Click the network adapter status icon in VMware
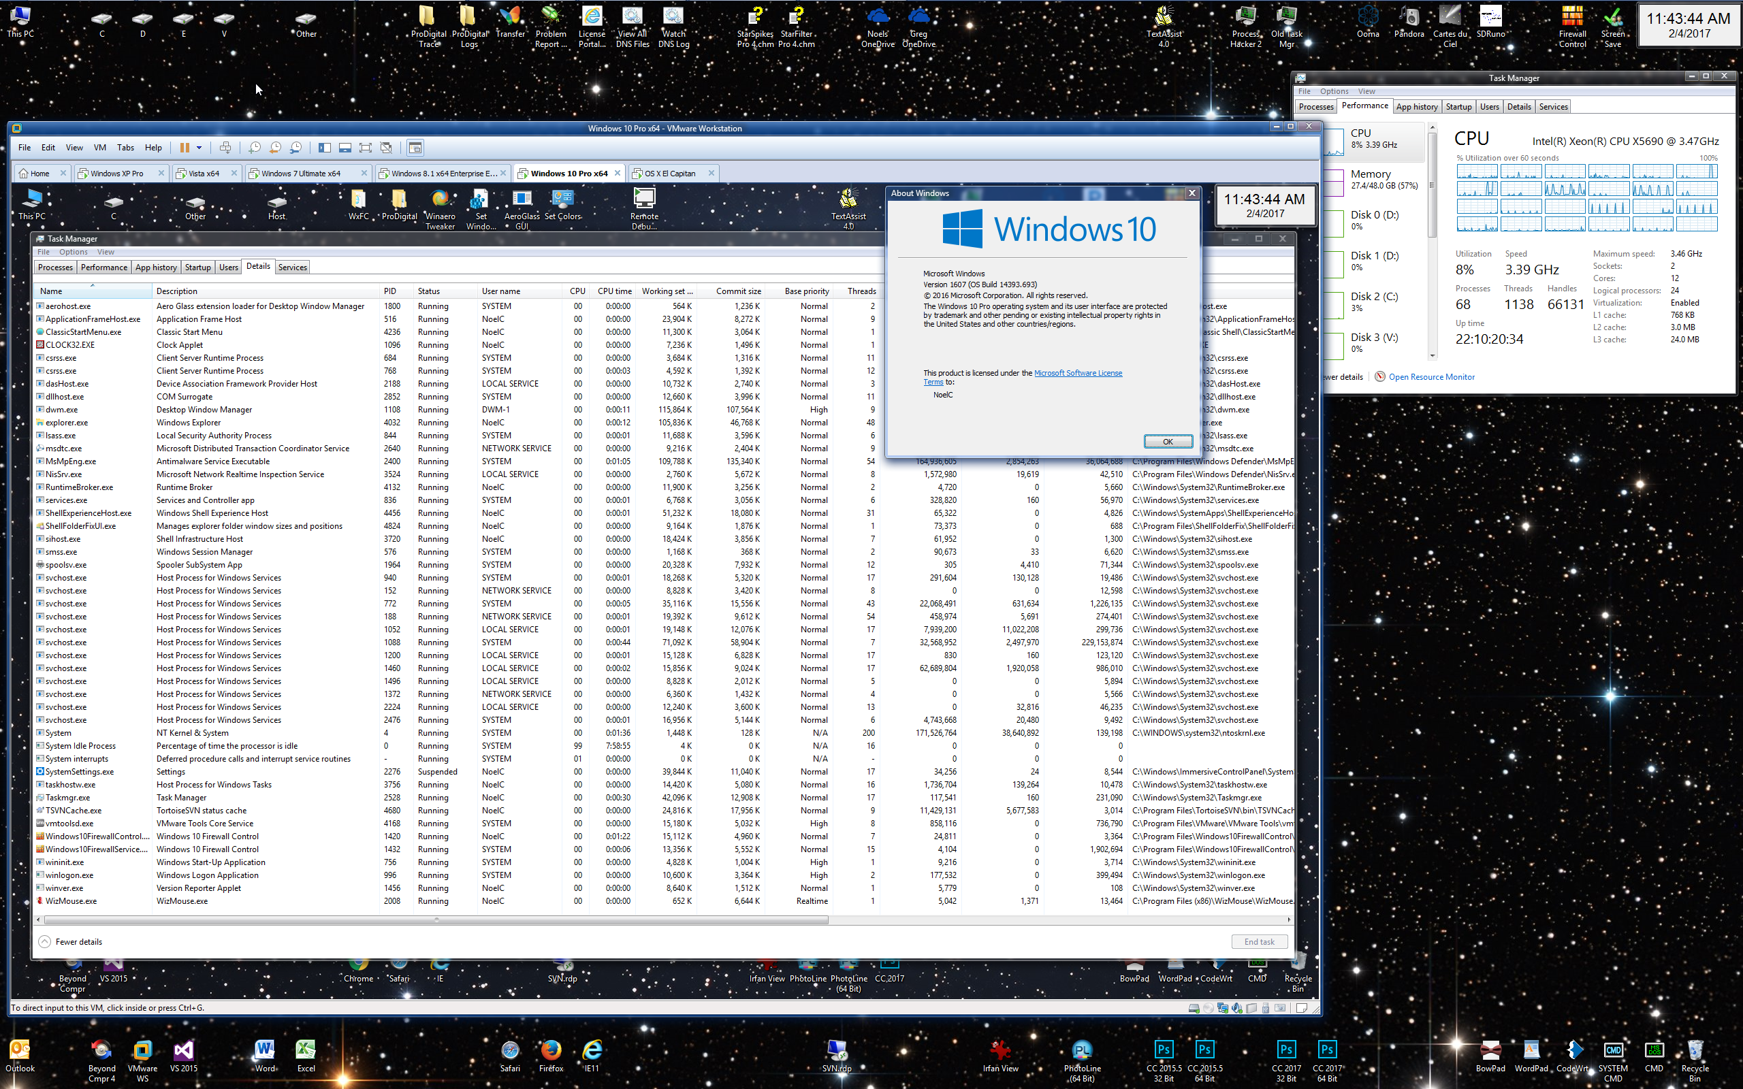The width and height of the screenshot is (1743, 1089). 1223,1008
